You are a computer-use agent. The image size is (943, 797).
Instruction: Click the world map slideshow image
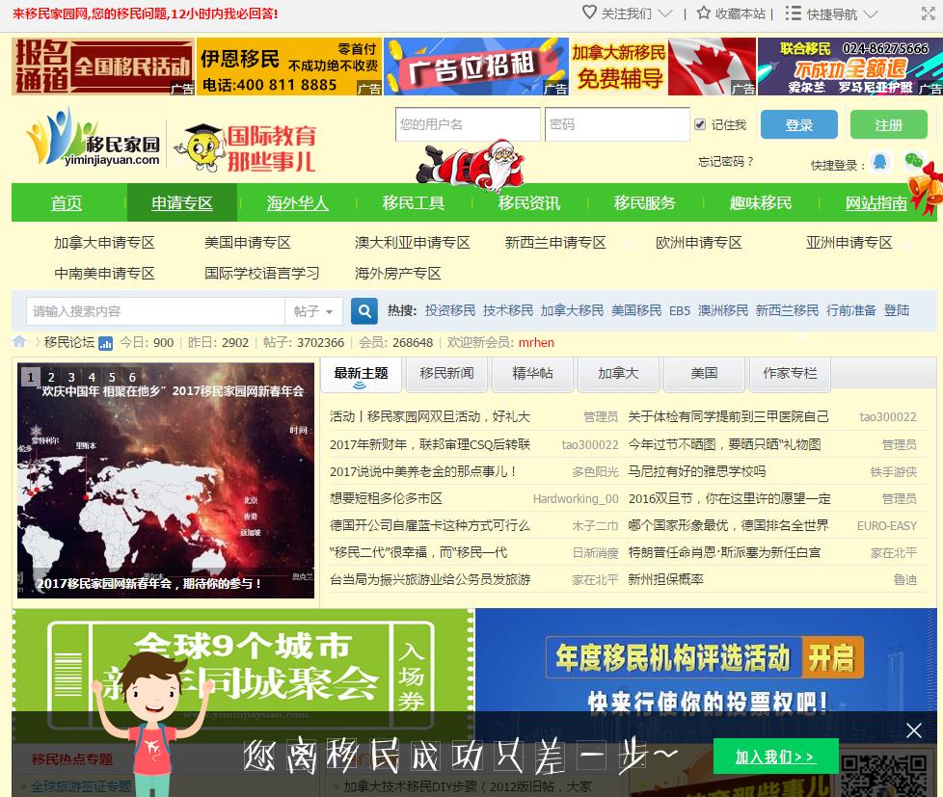point(166,480)
